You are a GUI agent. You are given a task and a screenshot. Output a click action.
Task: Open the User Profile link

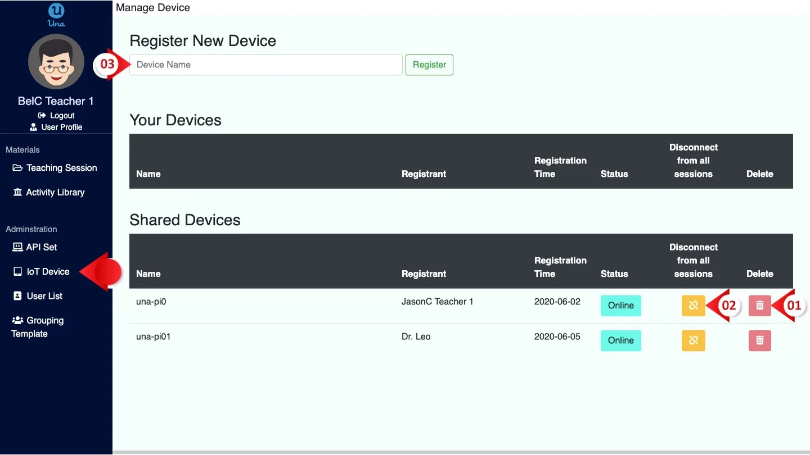[x=56, y=127]
